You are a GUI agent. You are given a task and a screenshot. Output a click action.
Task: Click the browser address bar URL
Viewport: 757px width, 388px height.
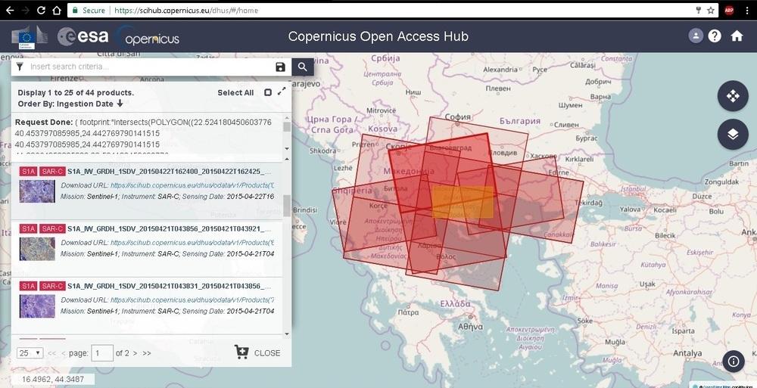(186, 10)
